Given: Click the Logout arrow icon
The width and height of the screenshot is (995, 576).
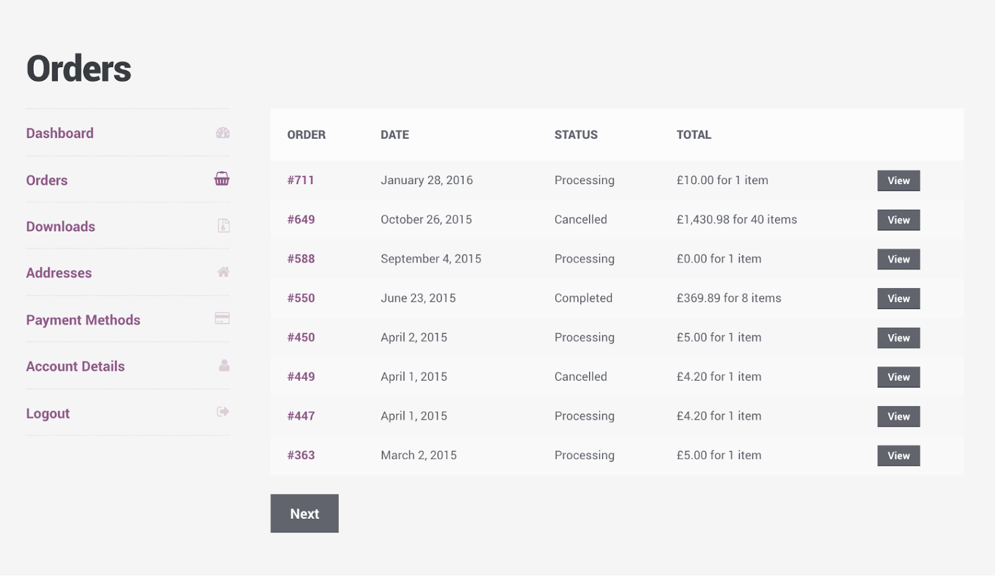Looking at the screenshot, I should pos(223,412).
